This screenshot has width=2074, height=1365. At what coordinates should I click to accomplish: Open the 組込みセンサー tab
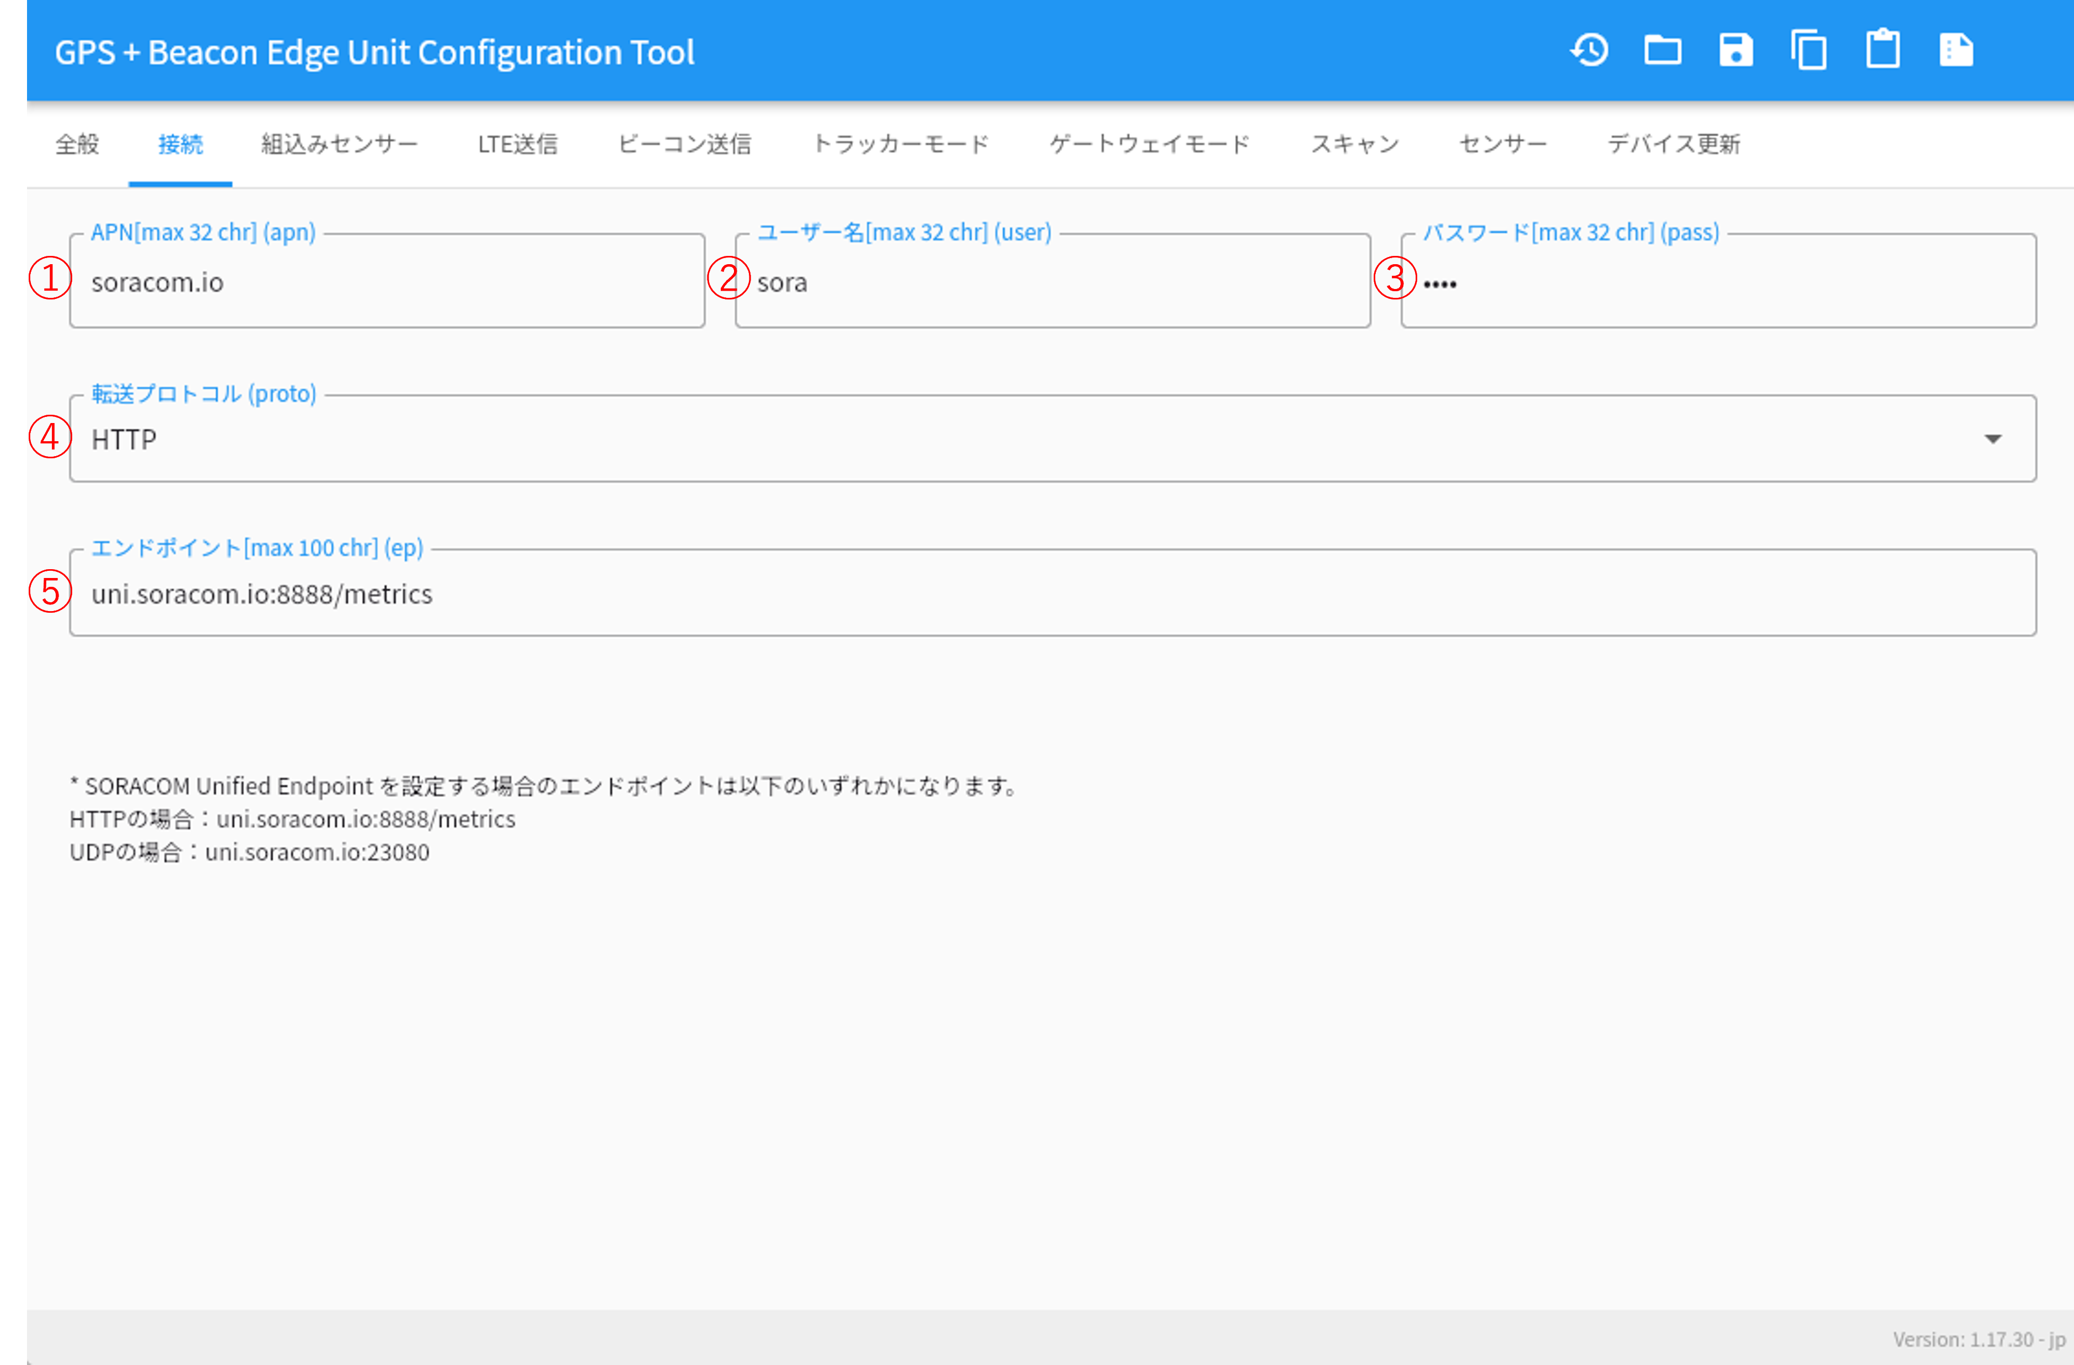[340, 144]
